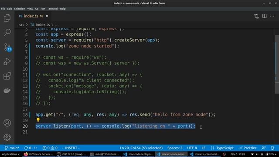Click line number 18 in the gutter
The width and height of the screenshot is (279, 157).
[25, 115]
